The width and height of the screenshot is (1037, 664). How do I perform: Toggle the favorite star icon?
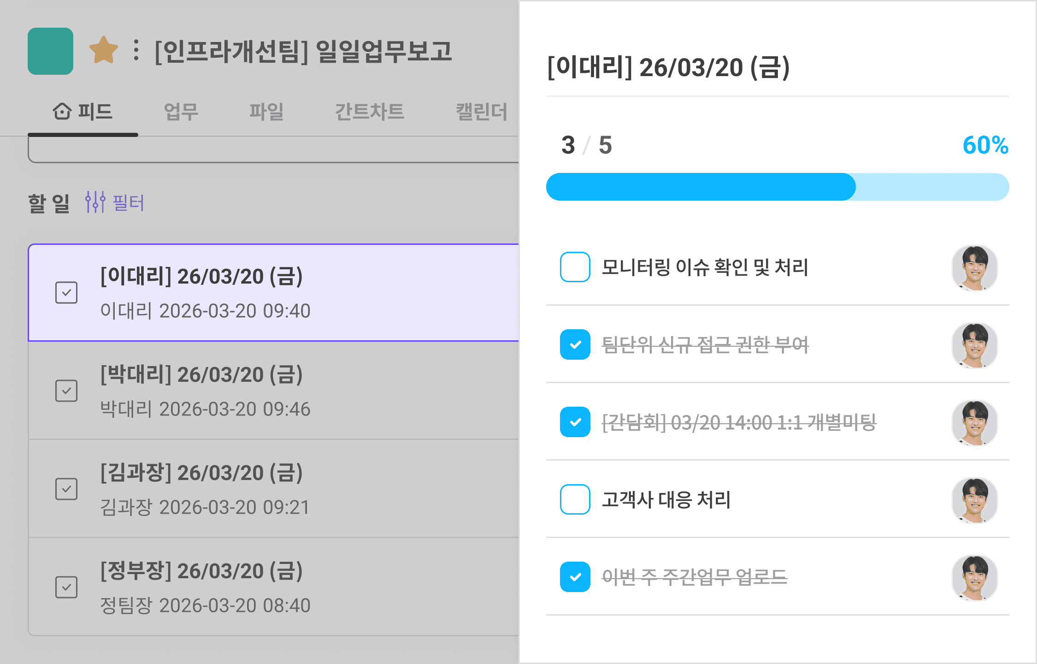click(103, 50)
